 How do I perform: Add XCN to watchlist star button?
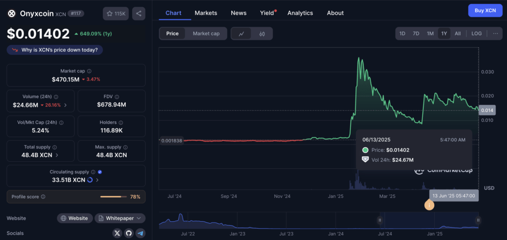116,13
